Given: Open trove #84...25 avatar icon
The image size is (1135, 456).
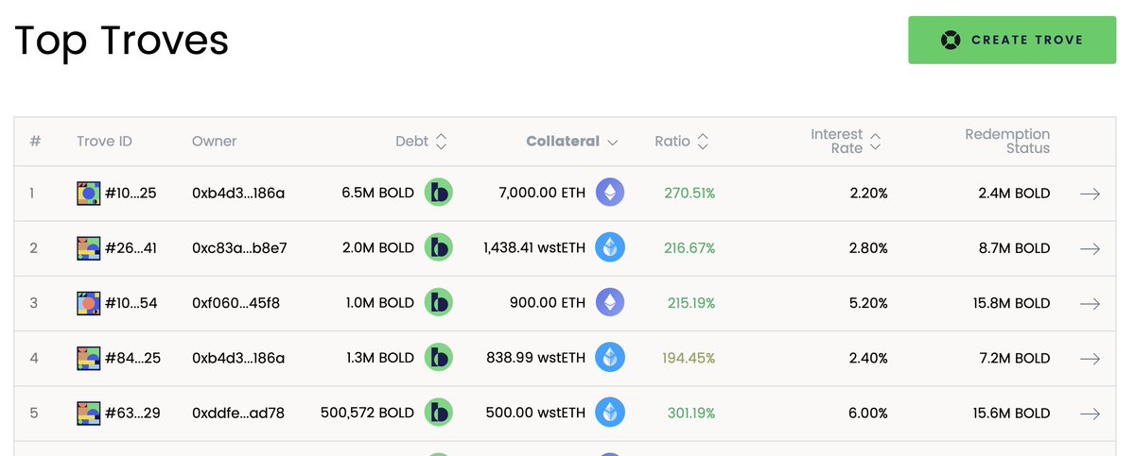Looking at the screenshot, I should click(x=88, y=359).
